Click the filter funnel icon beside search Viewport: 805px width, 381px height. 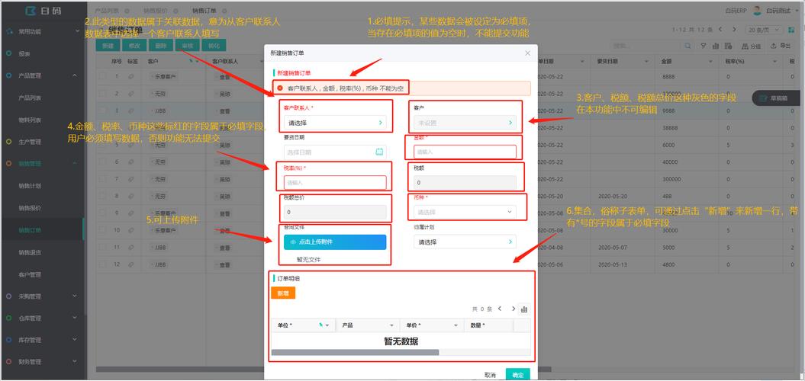tap(704, 46)
